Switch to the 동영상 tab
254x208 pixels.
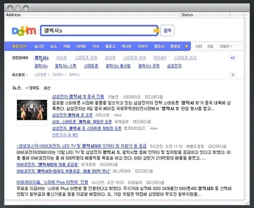[x=175, y=46]
